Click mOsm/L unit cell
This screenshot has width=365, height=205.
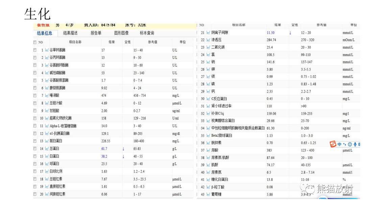pos(348,40)
